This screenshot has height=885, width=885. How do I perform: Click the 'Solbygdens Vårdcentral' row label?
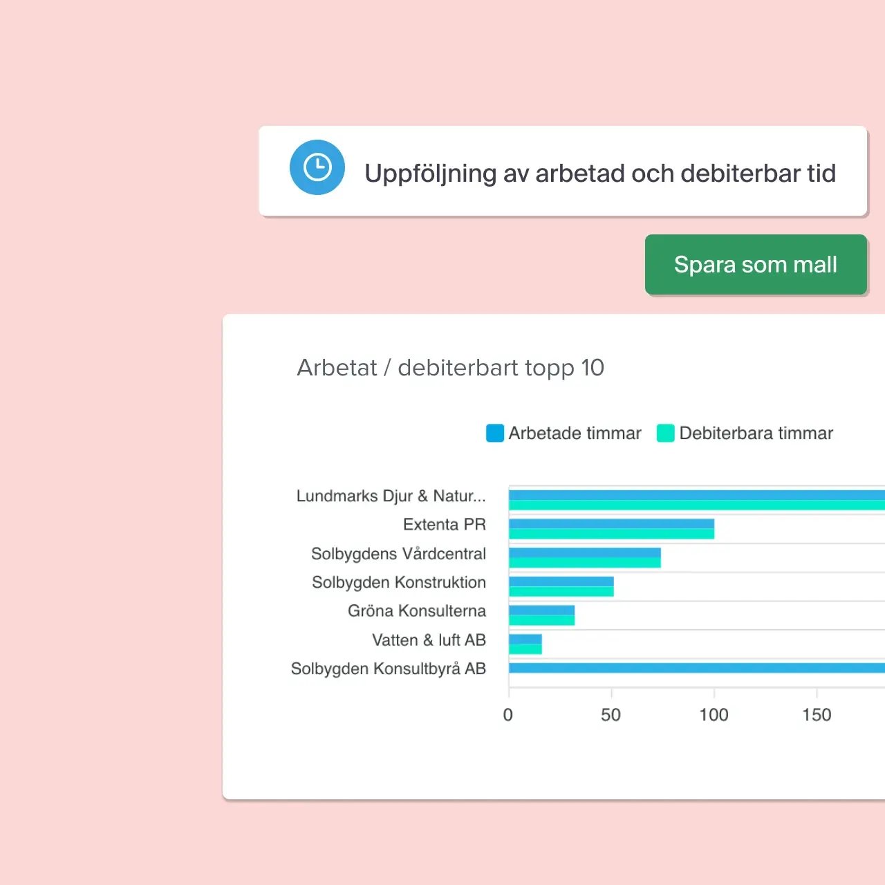(398, 554)
